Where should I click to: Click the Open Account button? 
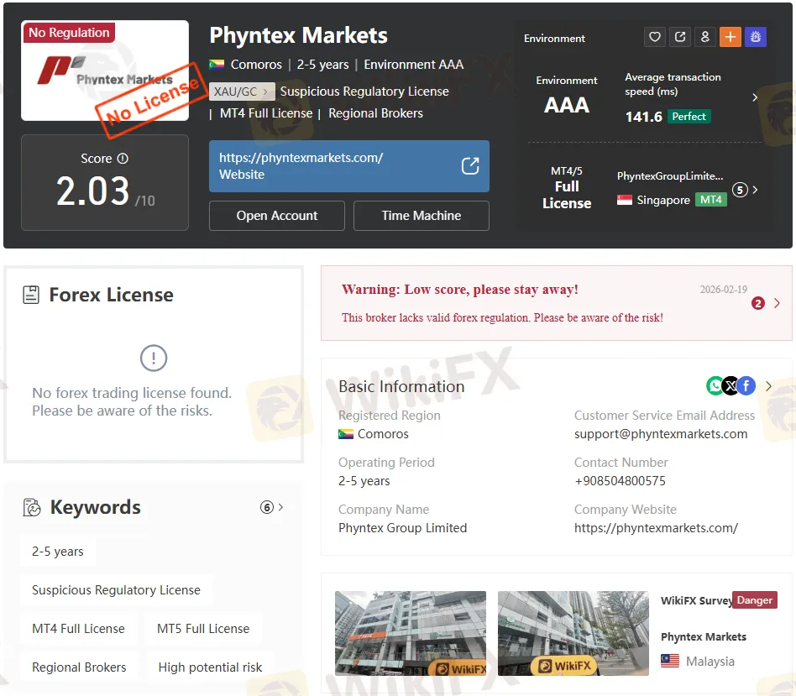click(x=276, y=216)
